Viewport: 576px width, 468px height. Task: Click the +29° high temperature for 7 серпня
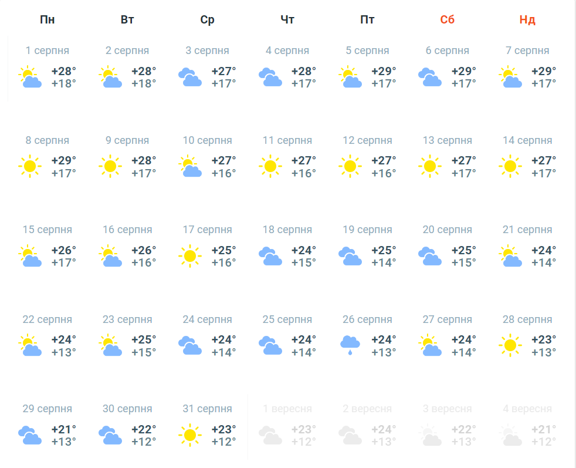coord(544,72)
